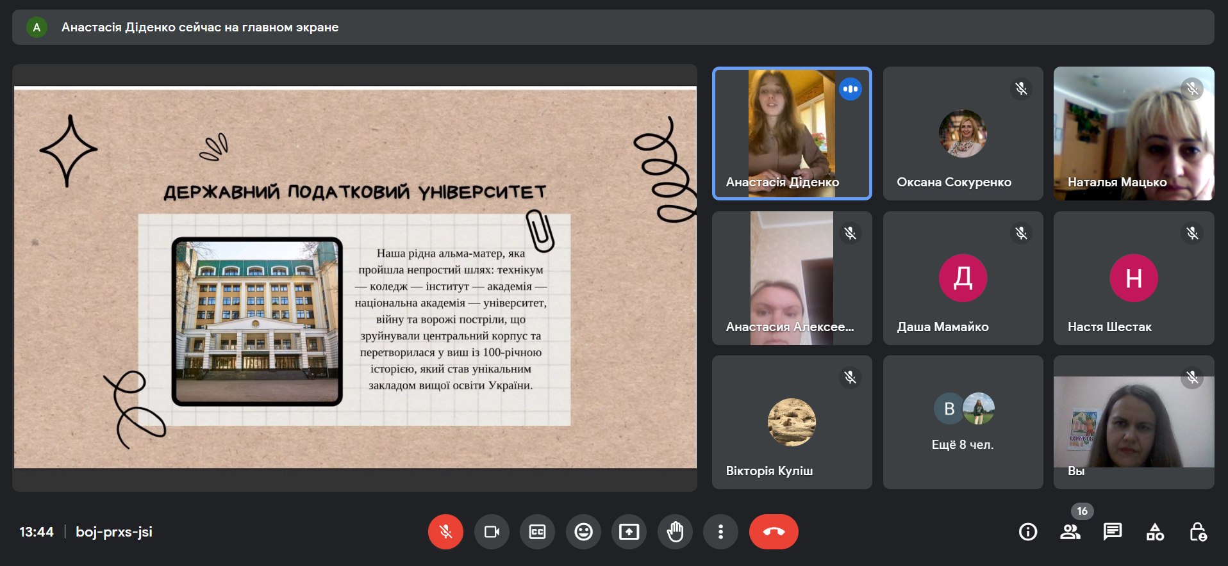Select your own video tile labeled Вы
The image size is (1228, 566).
coord(1134,422)
